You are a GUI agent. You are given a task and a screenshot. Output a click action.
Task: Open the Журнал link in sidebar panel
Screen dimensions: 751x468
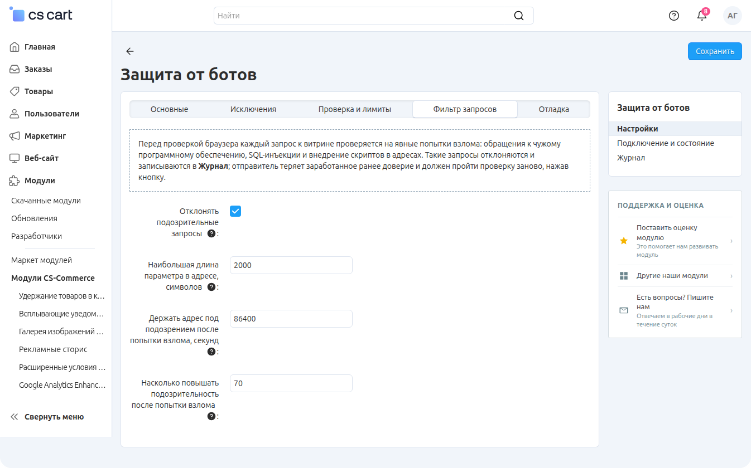pyautogui.click(x=631, y=158)
